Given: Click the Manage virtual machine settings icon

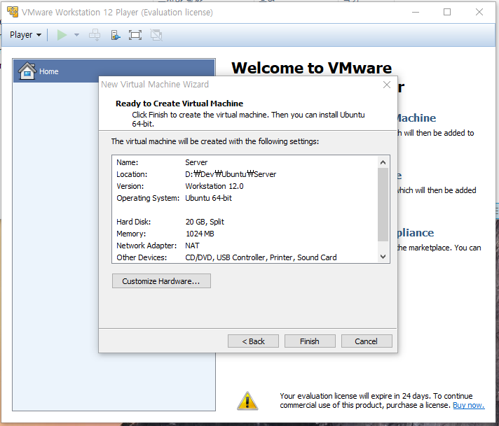Looking at the screenshot, I should click(115, 35).
